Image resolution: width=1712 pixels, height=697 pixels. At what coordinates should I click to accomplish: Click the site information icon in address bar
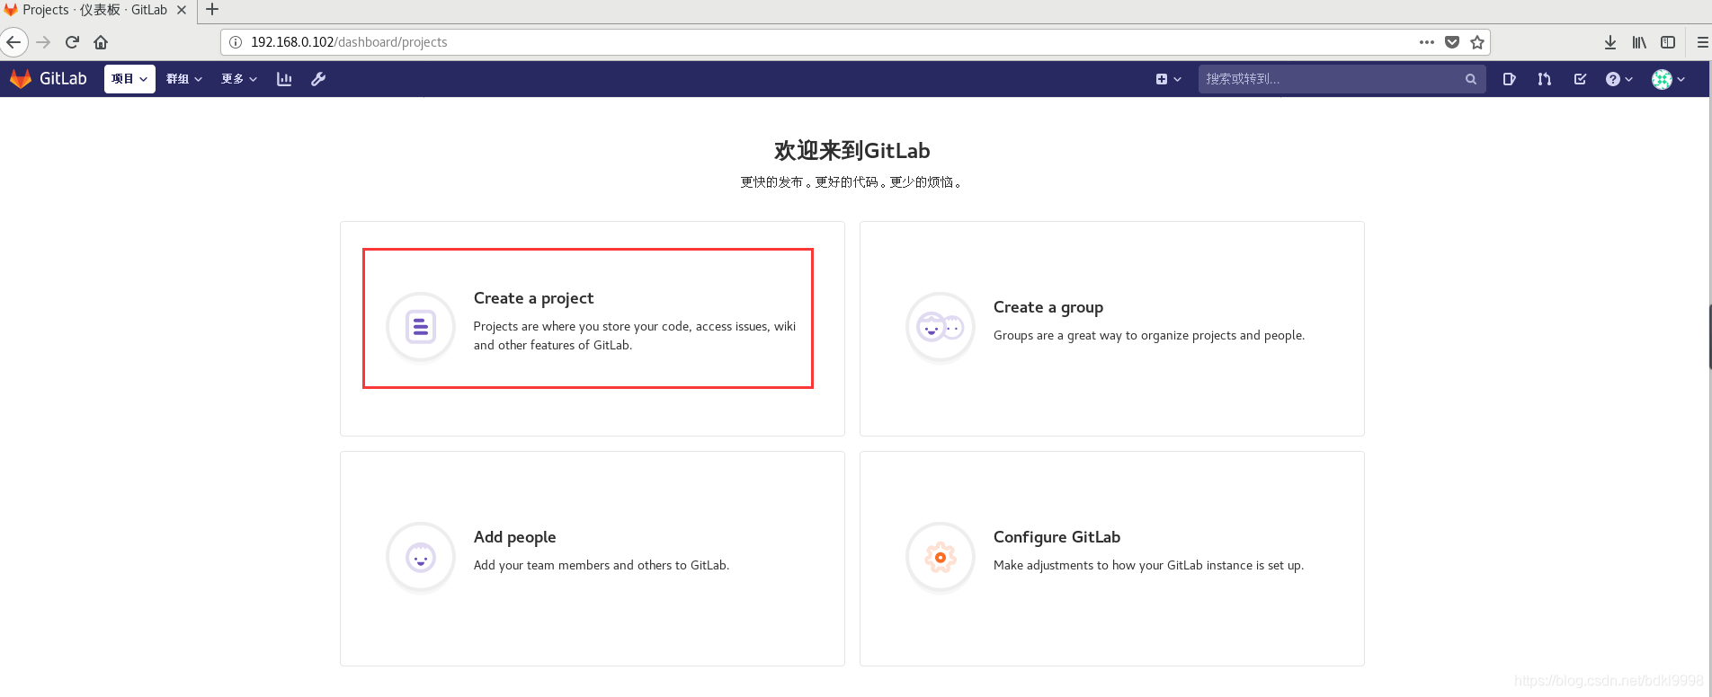click(x=236, y=42)
